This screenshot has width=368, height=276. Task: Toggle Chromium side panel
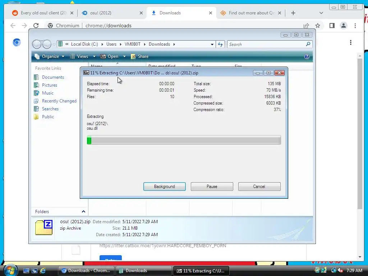coord(332,26)
